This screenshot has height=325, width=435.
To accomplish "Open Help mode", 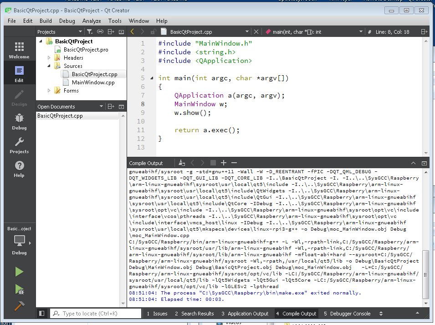I will (x=19, y=169).
